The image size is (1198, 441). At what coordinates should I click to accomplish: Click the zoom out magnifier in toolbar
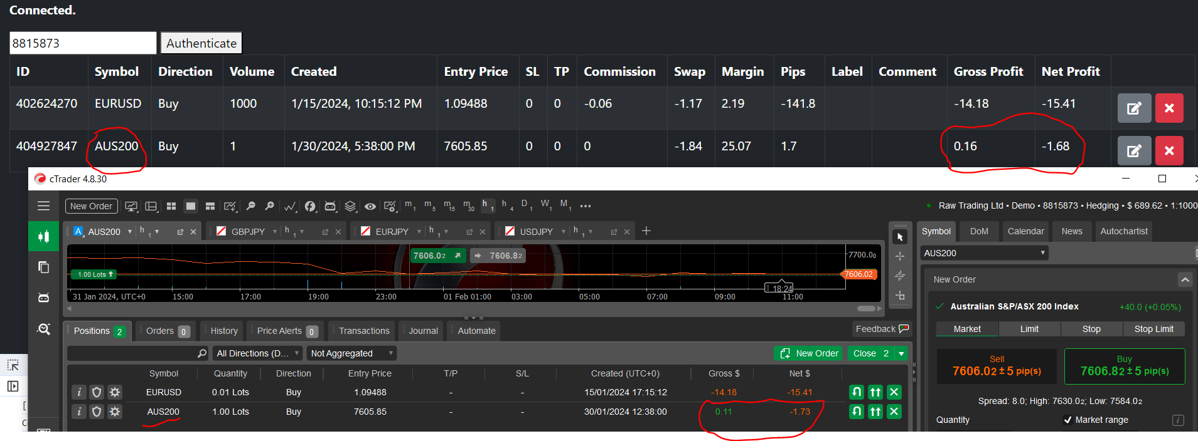click(250, 205)
